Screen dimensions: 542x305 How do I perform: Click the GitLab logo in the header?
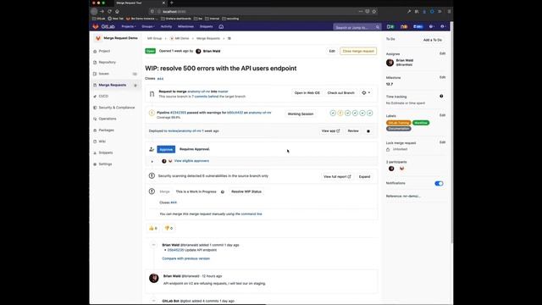point(103,26)
